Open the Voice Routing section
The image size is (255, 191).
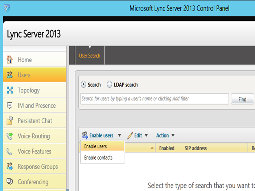coord(34,136)
